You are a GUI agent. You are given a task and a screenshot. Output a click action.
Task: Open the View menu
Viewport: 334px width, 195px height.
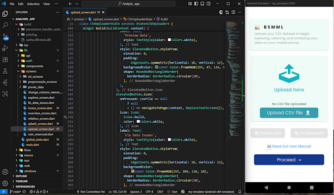coord(47,4)
